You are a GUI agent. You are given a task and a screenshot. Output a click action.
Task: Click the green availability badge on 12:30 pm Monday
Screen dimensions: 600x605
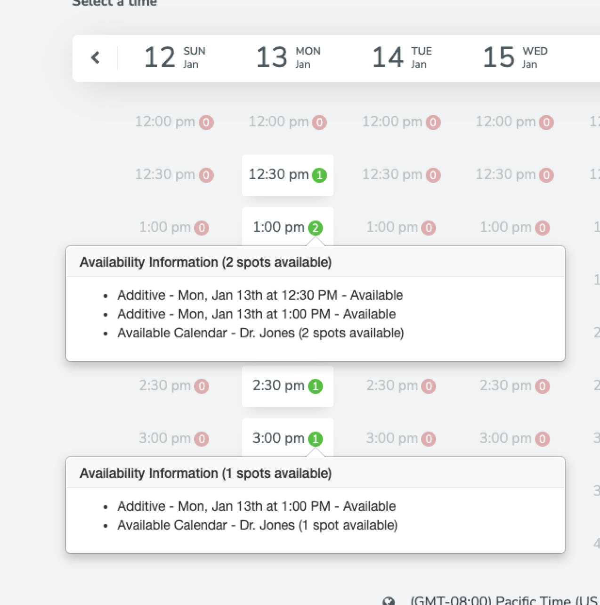pos(319,175)
